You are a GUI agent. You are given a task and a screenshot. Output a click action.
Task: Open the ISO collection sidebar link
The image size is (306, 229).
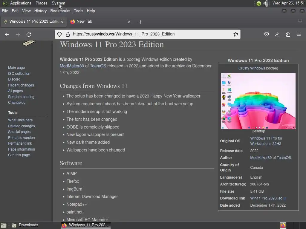point(19,74)
